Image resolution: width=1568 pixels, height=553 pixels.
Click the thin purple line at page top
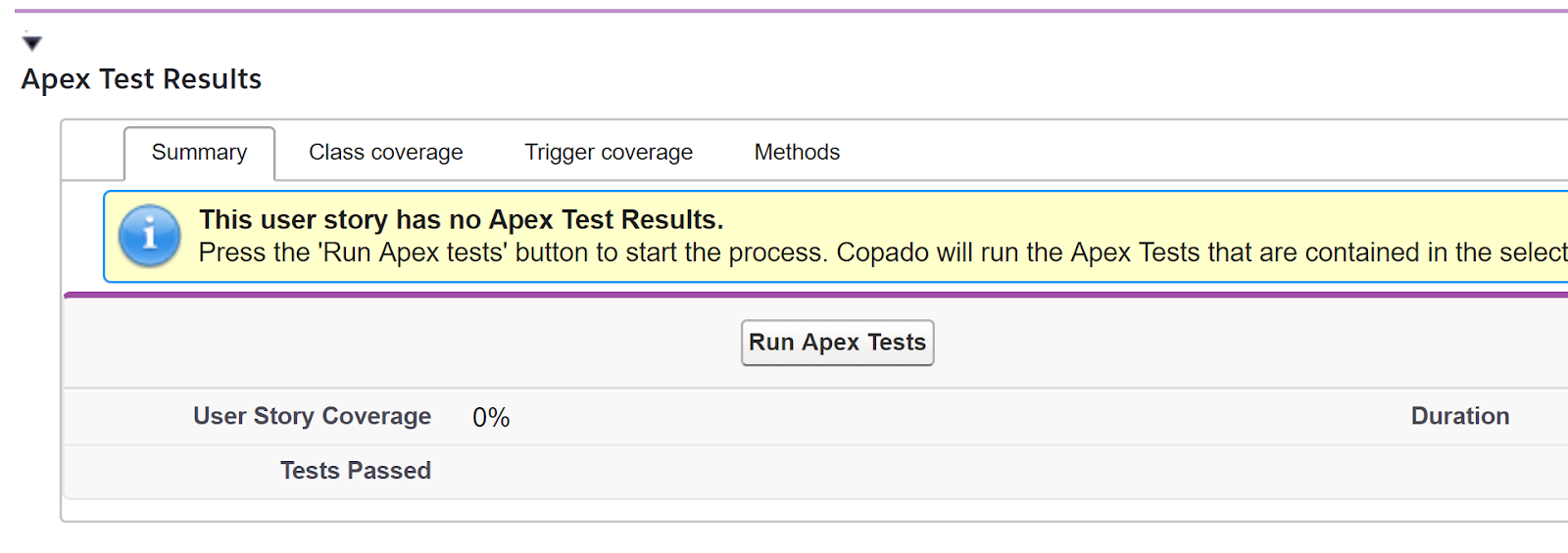[784, 11]
